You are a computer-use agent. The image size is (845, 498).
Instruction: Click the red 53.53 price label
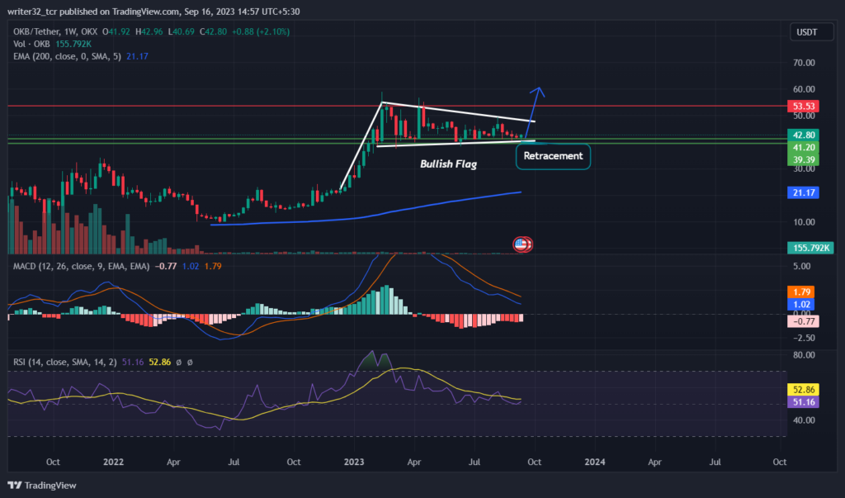point(803,107)
